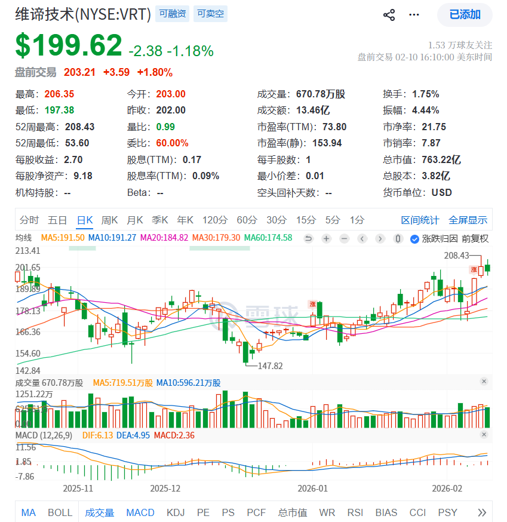This screenshot has height=522, width=507.
Task: Click the 可融资 tag
Action: pyautogui.click(x=172, y=14)
